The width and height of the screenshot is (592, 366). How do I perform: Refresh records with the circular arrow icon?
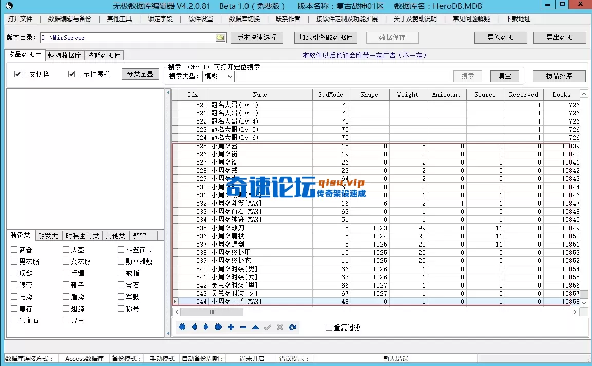293,327
